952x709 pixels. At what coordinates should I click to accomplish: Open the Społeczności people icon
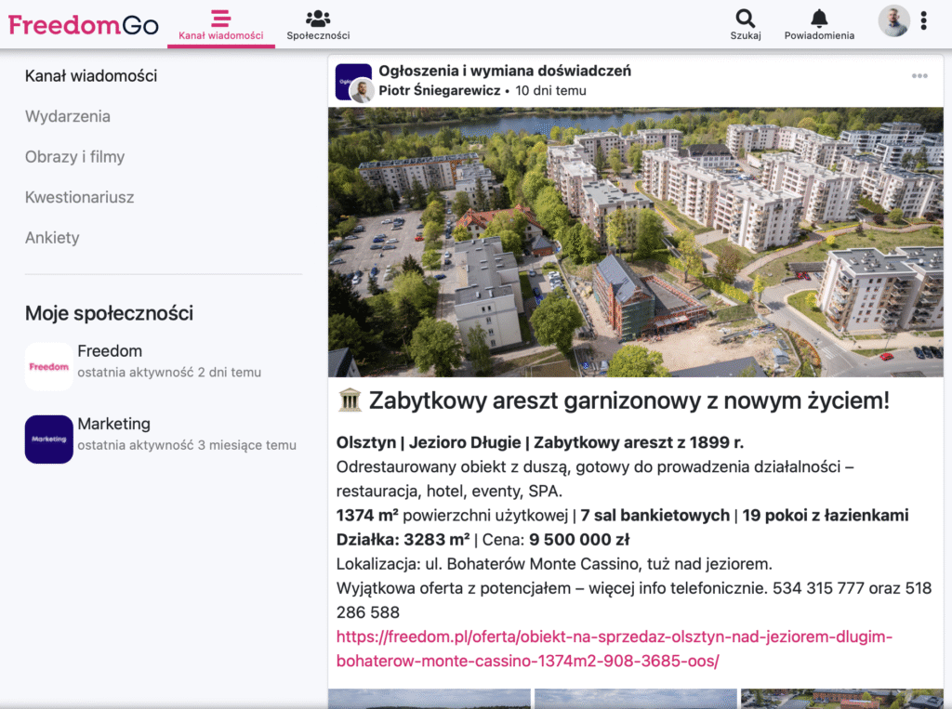[318, 19]
